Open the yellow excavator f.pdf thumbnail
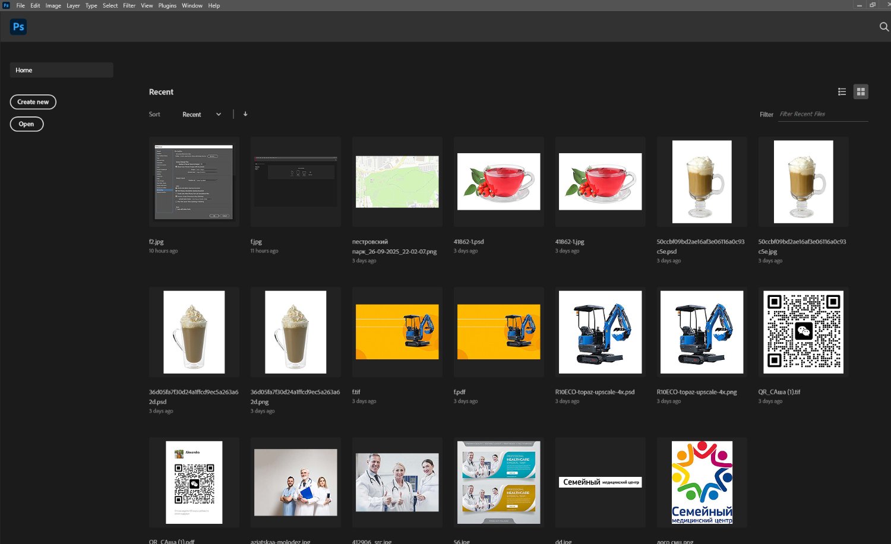891x544 pixels. [499, 332]
